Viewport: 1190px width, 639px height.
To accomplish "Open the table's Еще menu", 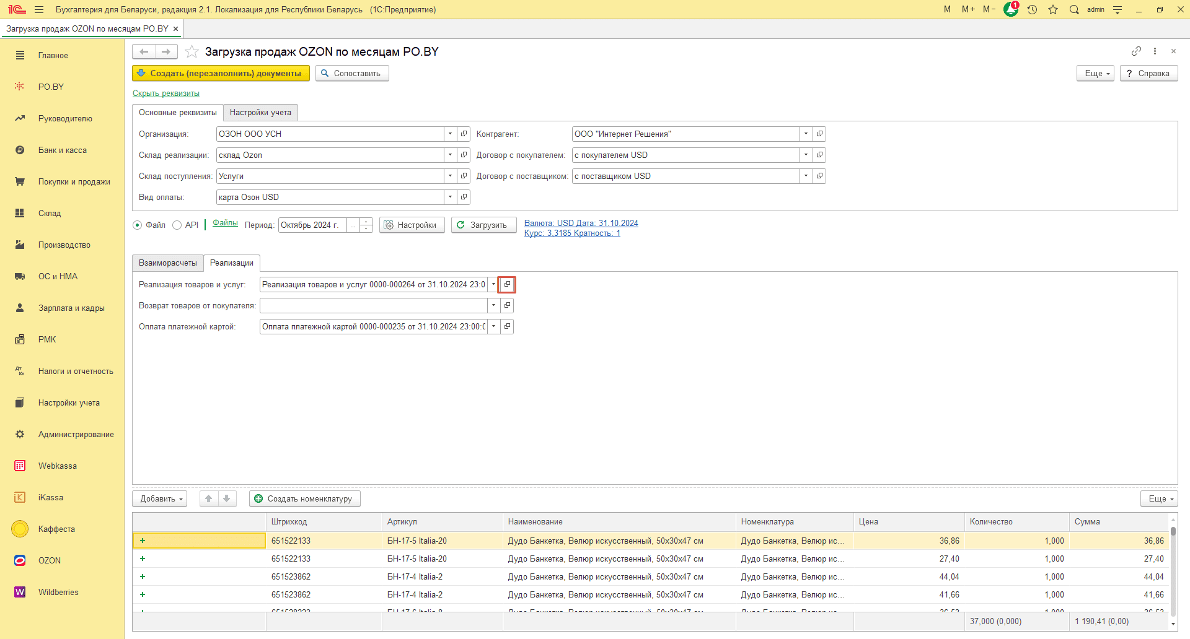I will point(1160,498).
